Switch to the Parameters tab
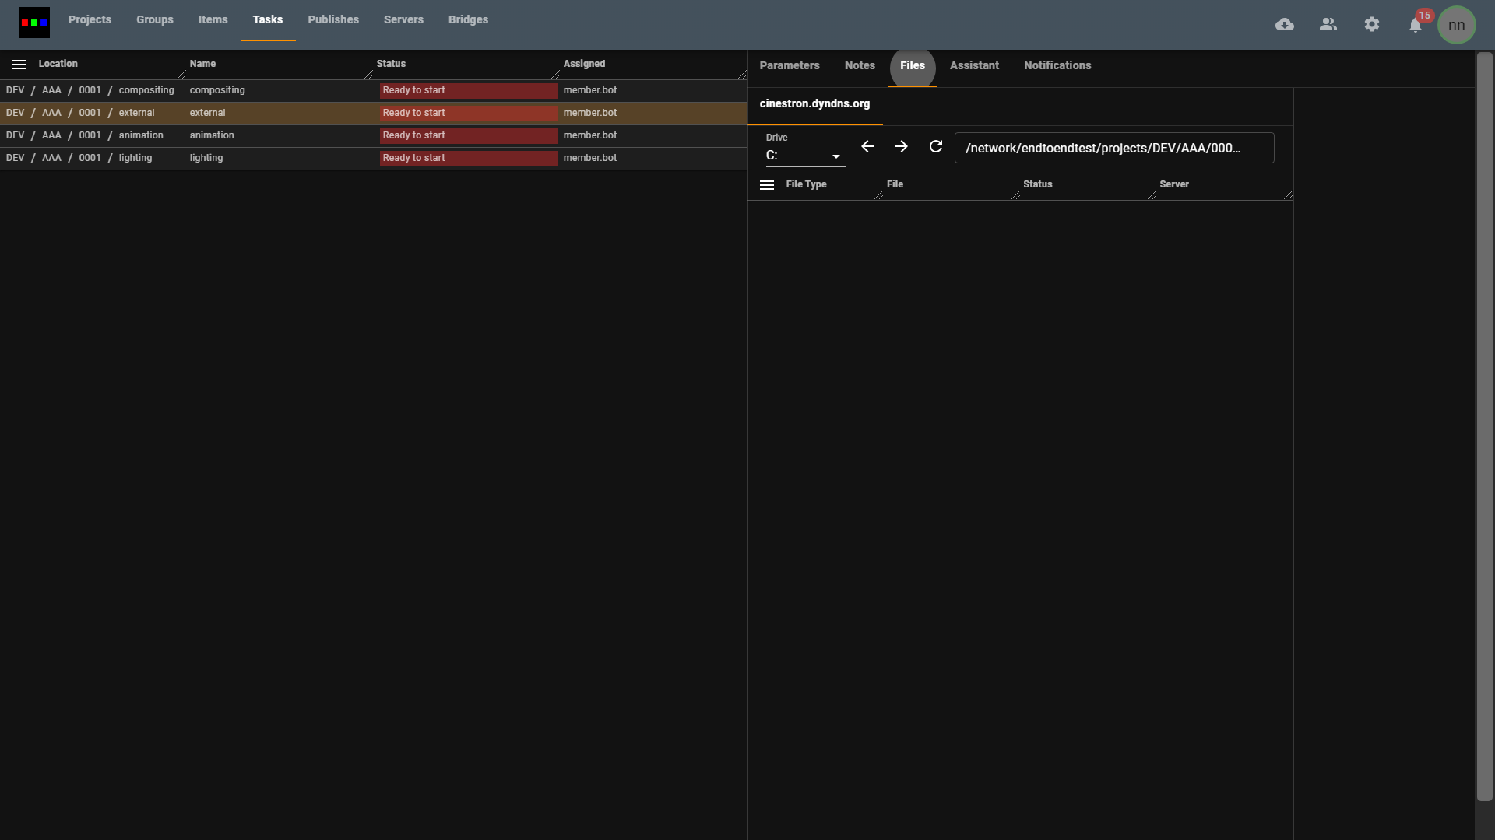Screen dimensions: 1495x840 coord(790,65)
